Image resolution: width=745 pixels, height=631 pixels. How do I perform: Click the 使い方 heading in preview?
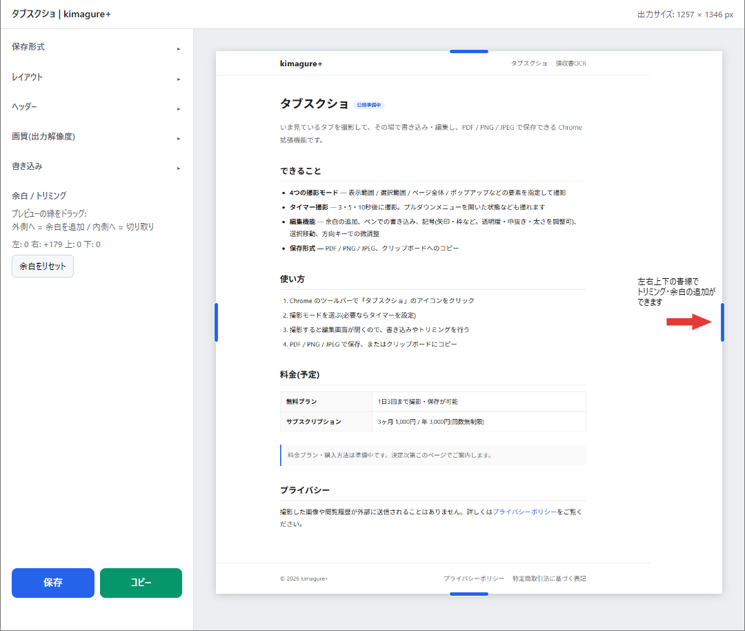[292, 279]
